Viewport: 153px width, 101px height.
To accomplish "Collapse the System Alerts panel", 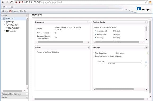I will [146, 22].
